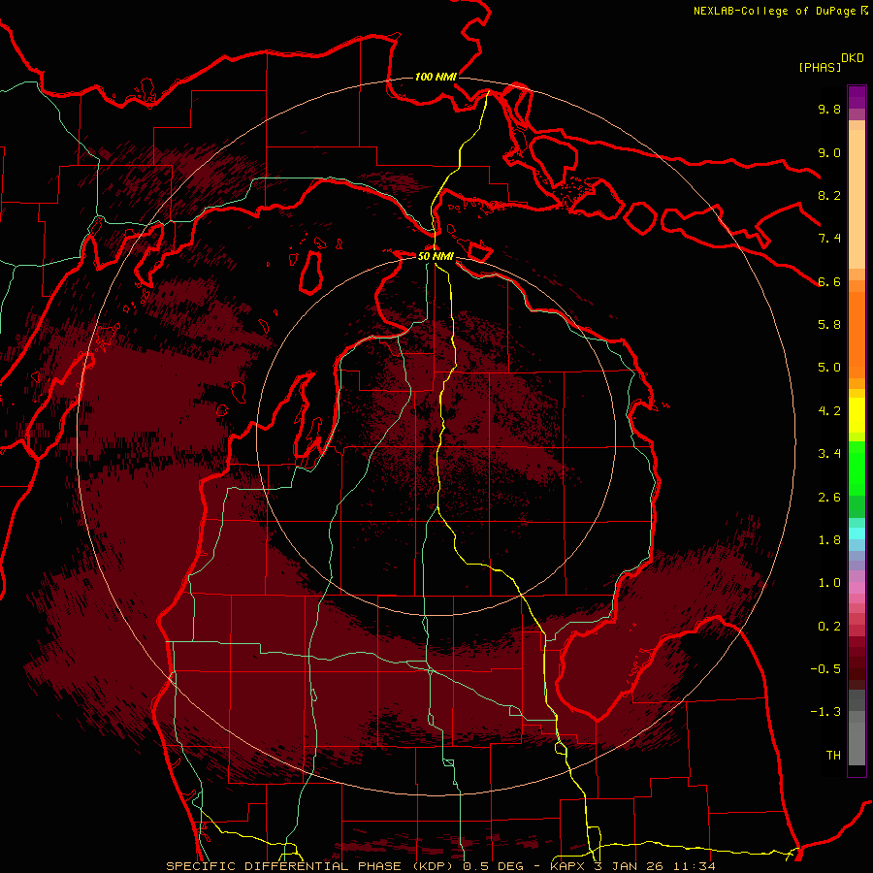Click the 1.0 scale value
873x873 pixels.
(x=829, y=583)
